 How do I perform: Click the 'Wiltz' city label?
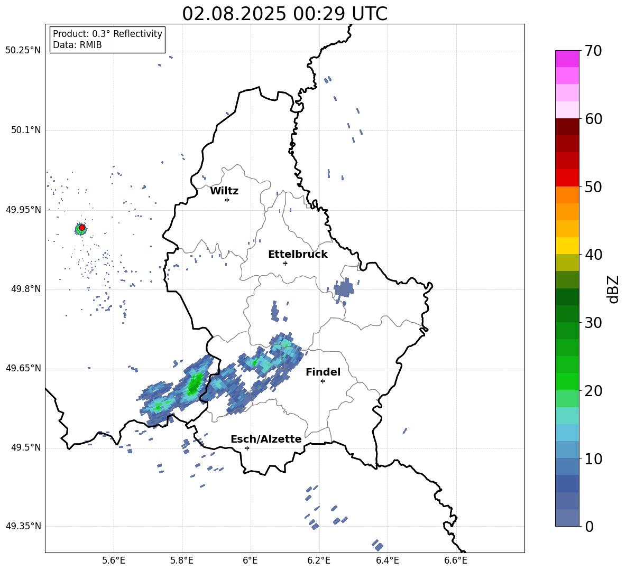tap(224, 191)
